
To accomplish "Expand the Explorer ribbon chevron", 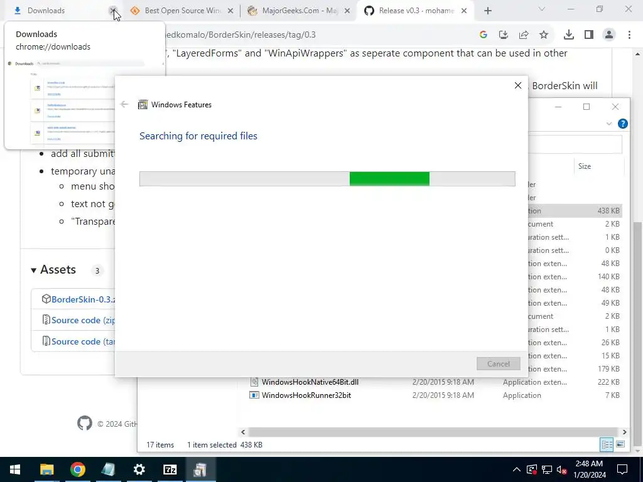I will (x=609, y=124).
